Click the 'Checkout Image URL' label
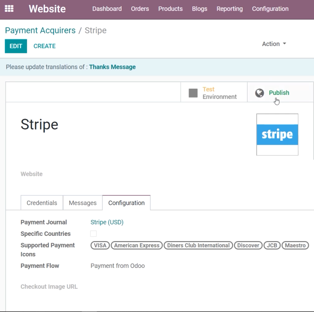 [x=49, y=287]
